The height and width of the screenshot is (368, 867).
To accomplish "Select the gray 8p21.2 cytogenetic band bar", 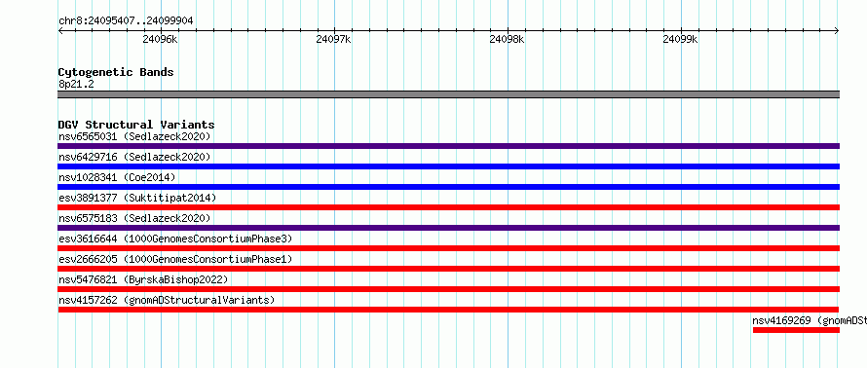I will click(x=448, y=94).
